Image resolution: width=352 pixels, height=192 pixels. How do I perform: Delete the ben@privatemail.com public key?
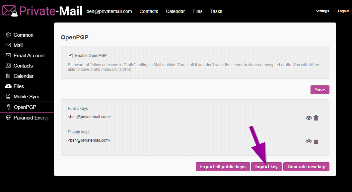316,118
